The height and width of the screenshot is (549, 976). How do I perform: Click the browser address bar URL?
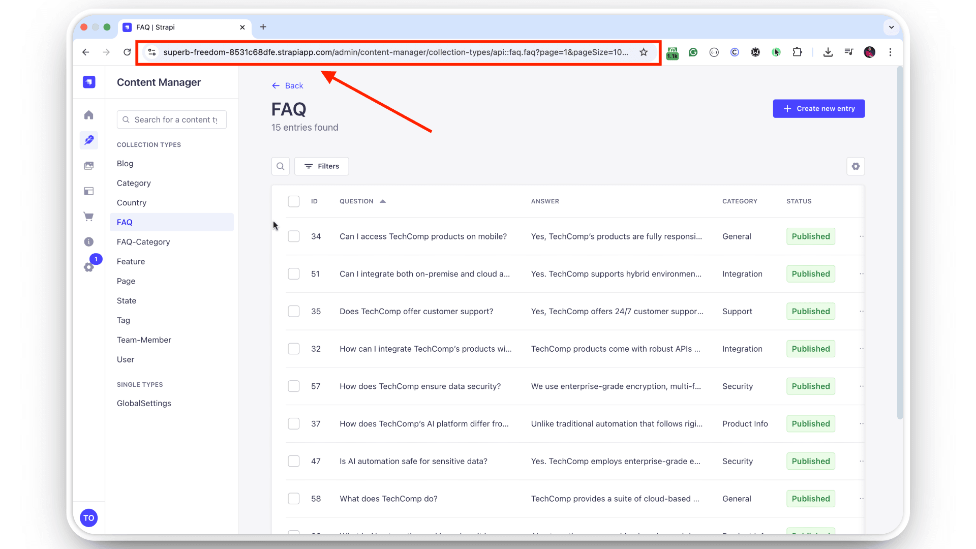pos(395,52)
